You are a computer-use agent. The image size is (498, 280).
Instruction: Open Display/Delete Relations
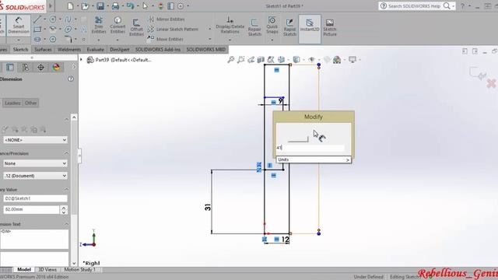[230, 25]
